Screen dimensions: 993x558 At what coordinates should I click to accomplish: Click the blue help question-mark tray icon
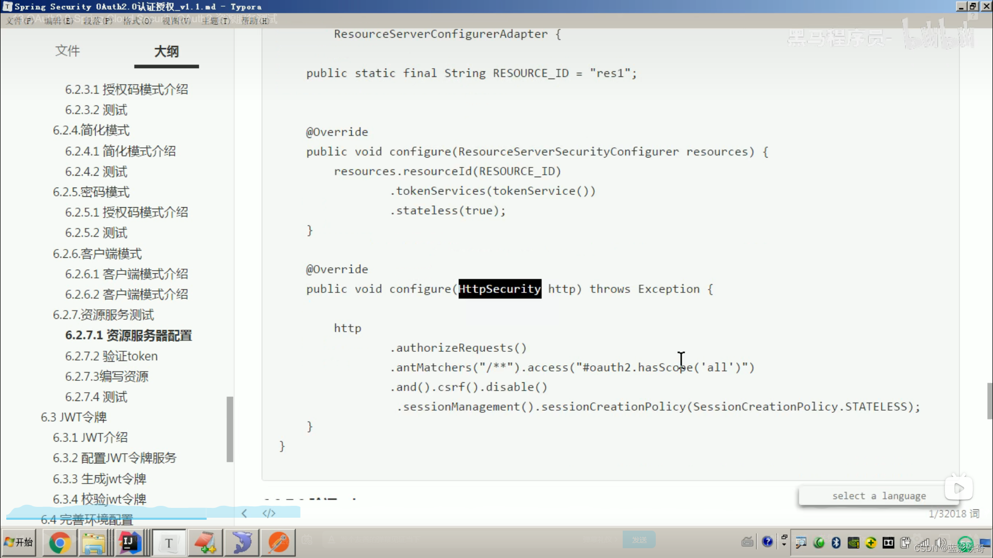click(768, 541)
